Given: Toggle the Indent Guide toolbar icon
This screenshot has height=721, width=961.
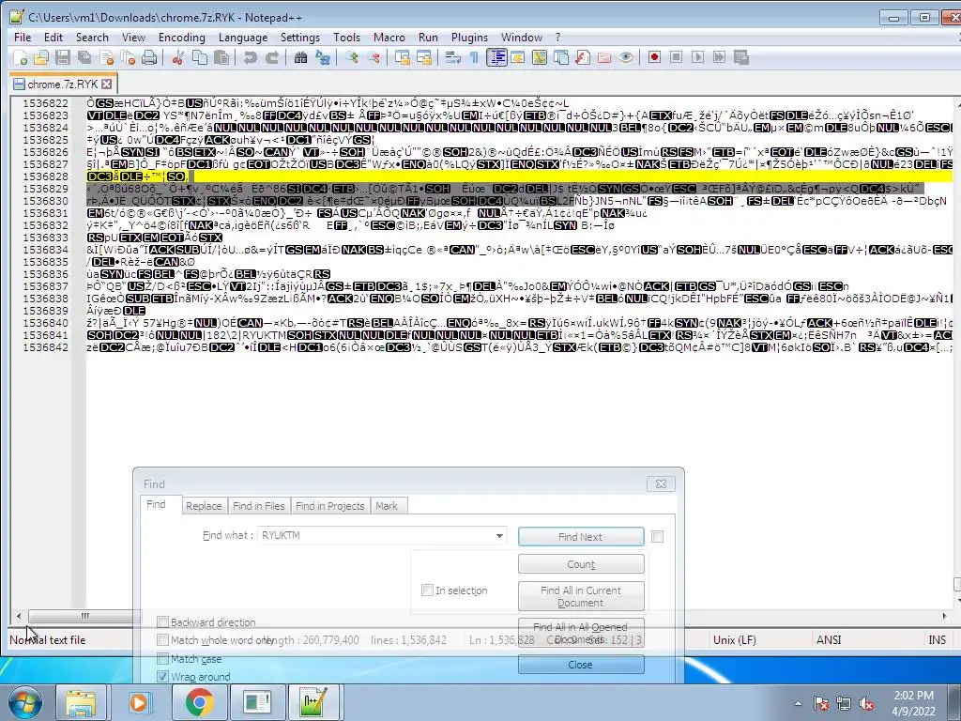Looking at the screenshot, I should (x=496, y=57).
